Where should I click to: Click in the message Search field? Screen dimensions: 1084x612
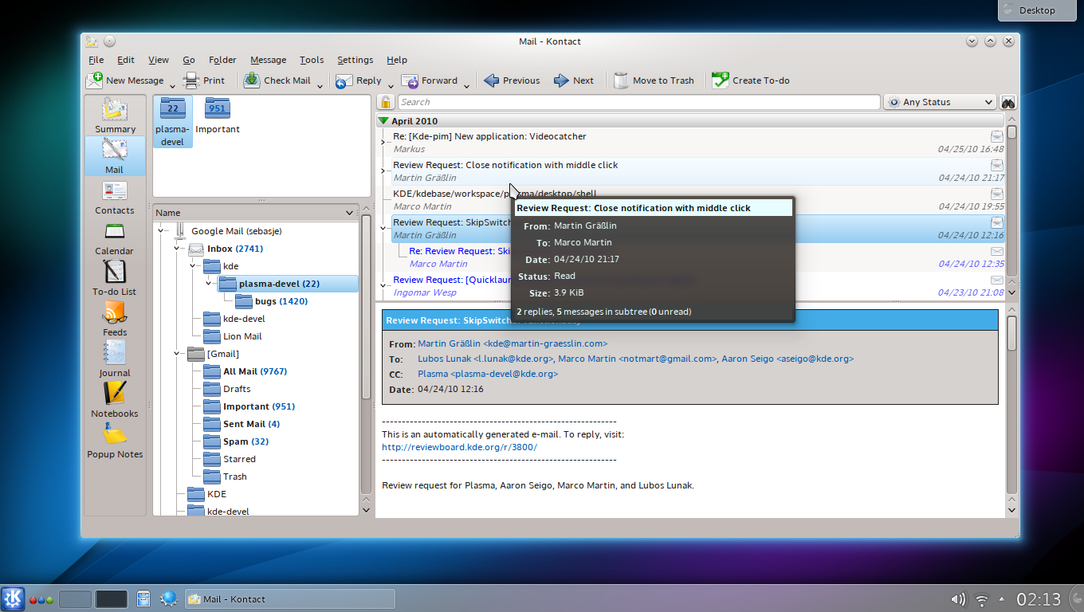coord(638,102)
